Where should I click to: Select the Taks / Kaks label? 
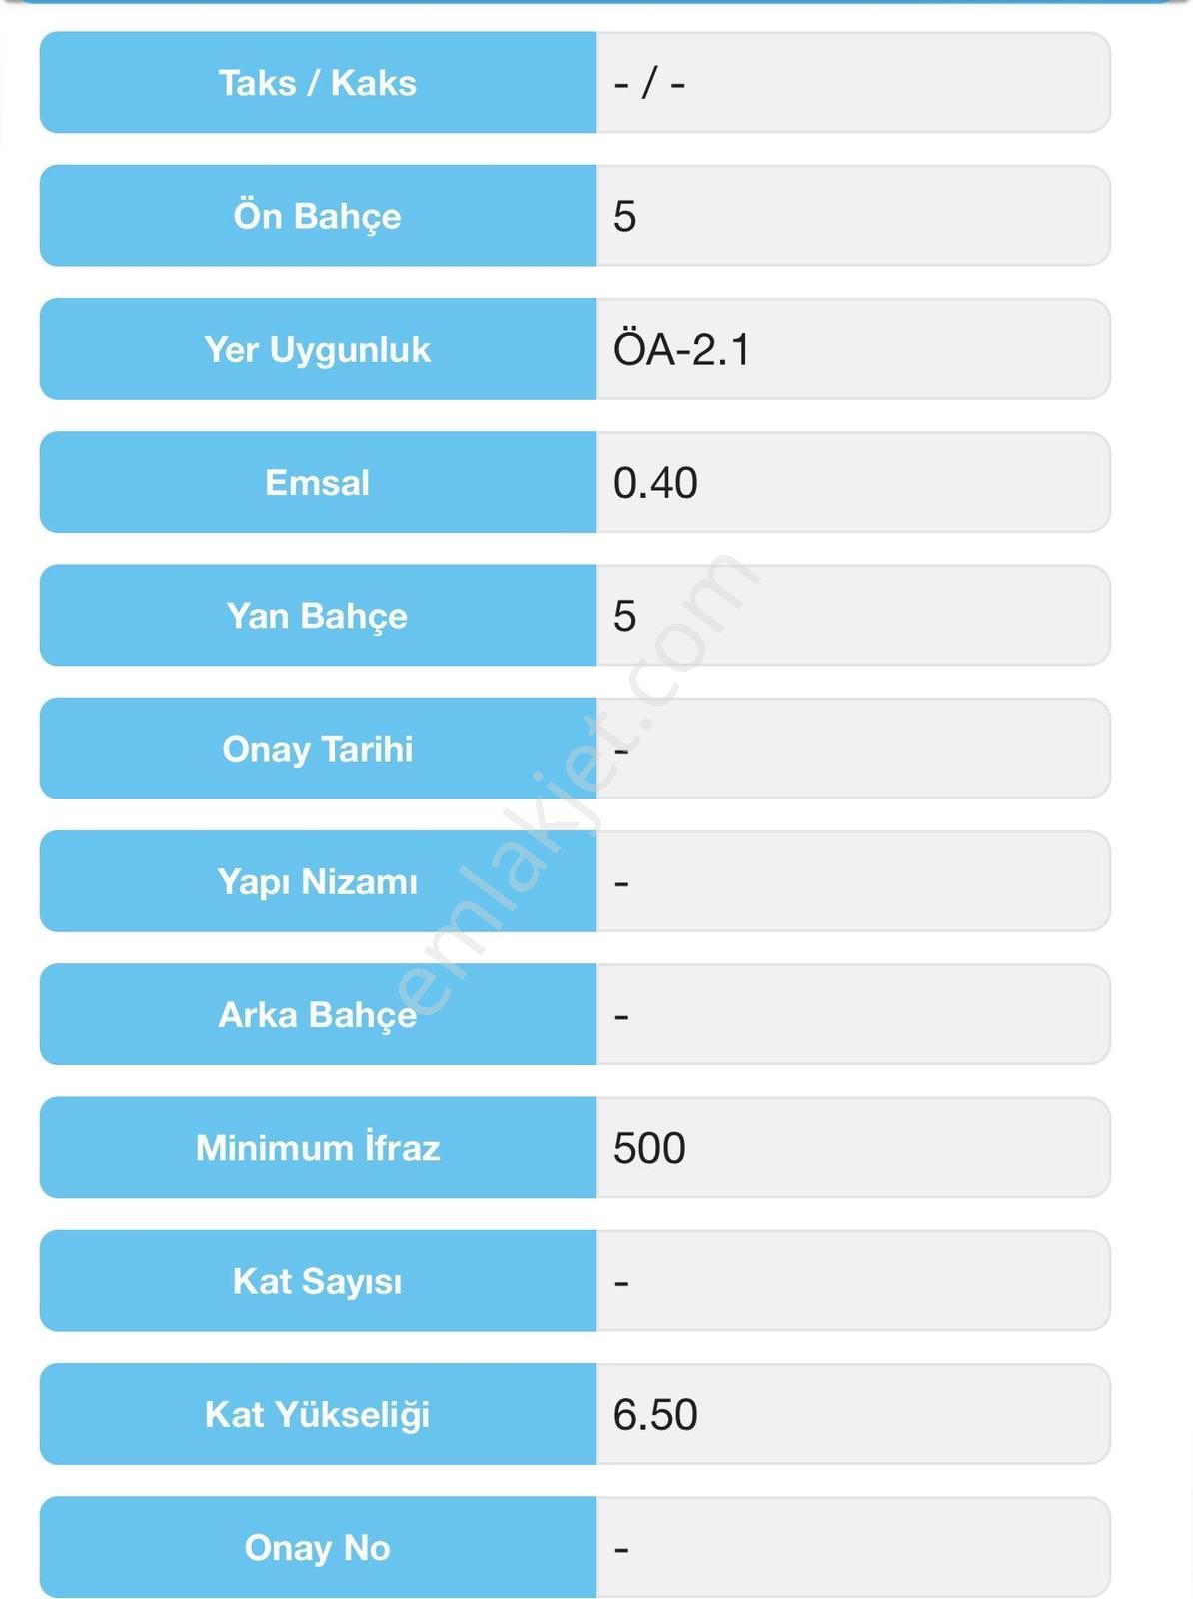click(x=318, y=82)
